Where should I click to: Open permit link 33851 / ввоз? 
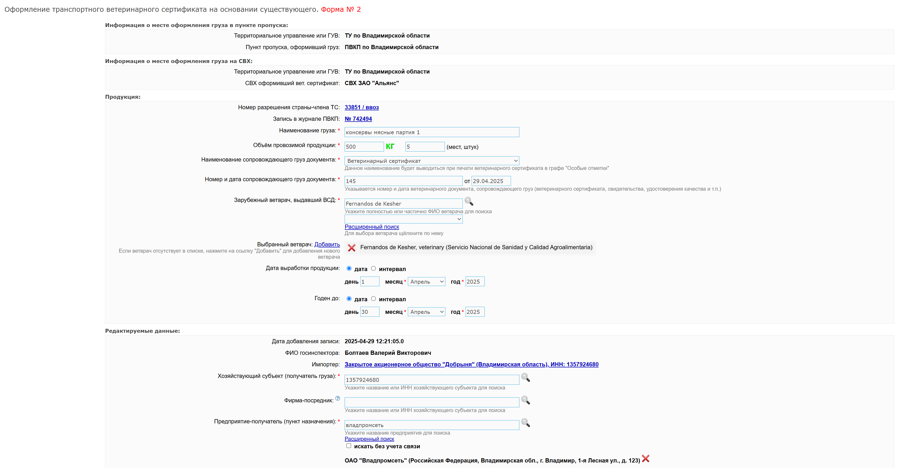[361, 107]
